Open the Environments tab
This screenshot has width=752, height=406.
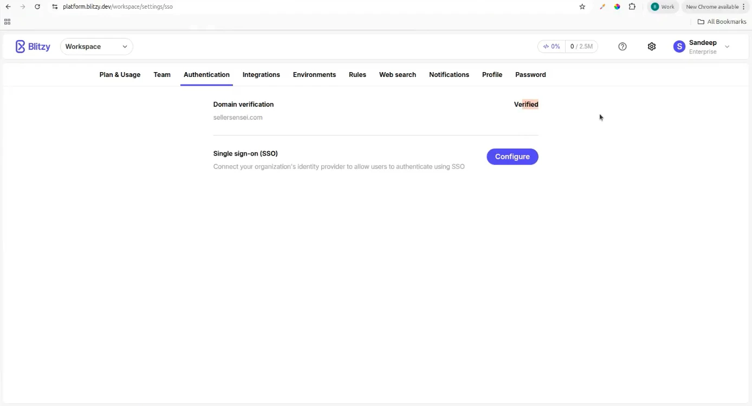point(314,75)
